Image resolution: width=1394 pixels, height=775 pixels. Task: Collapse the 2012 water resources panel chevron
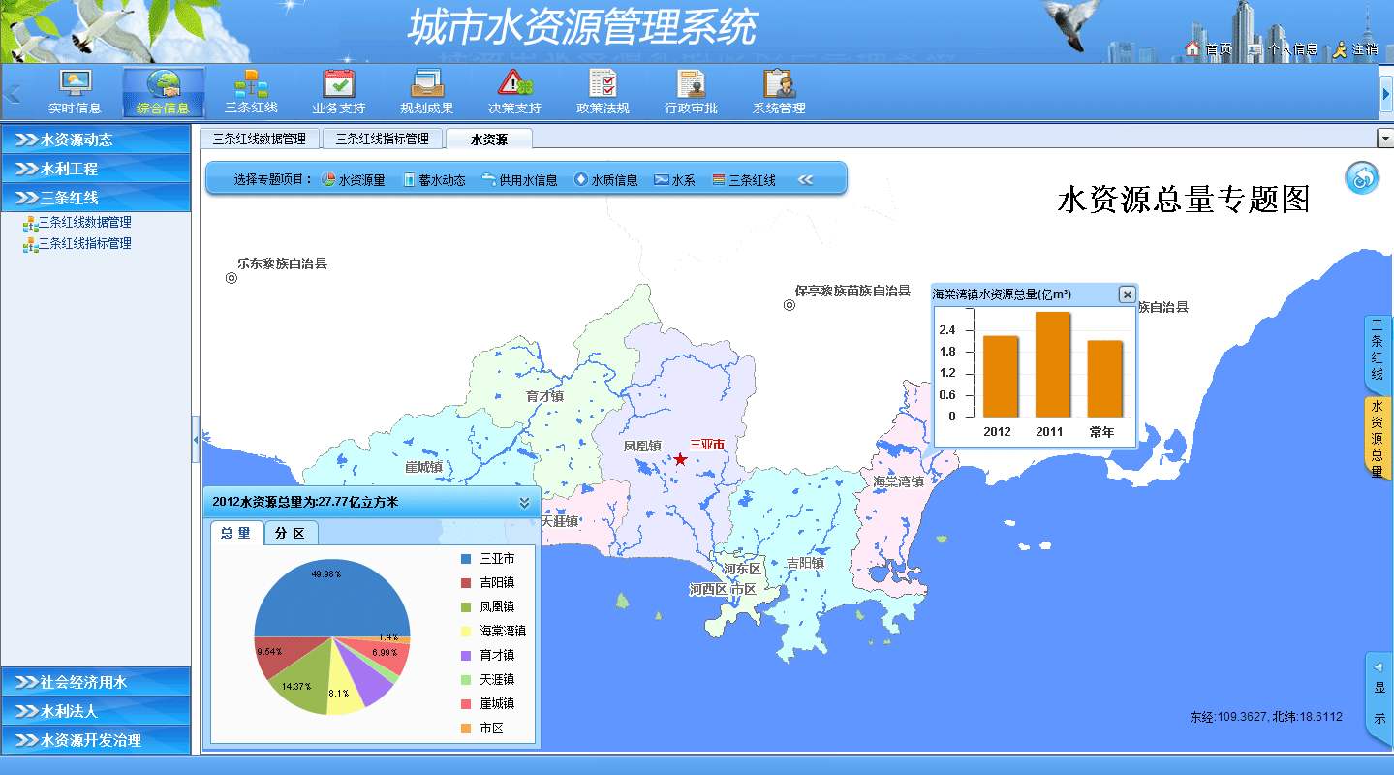(x=524, y=502)
